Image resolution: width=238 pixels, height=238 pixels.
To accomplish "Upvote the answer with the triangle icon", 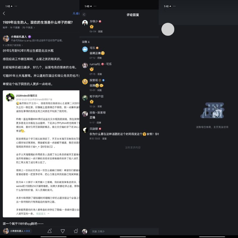I will pos(49,231).
